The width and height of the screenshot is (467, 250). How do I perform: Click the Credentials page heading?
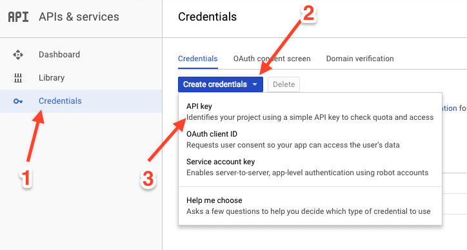[207, 17]
